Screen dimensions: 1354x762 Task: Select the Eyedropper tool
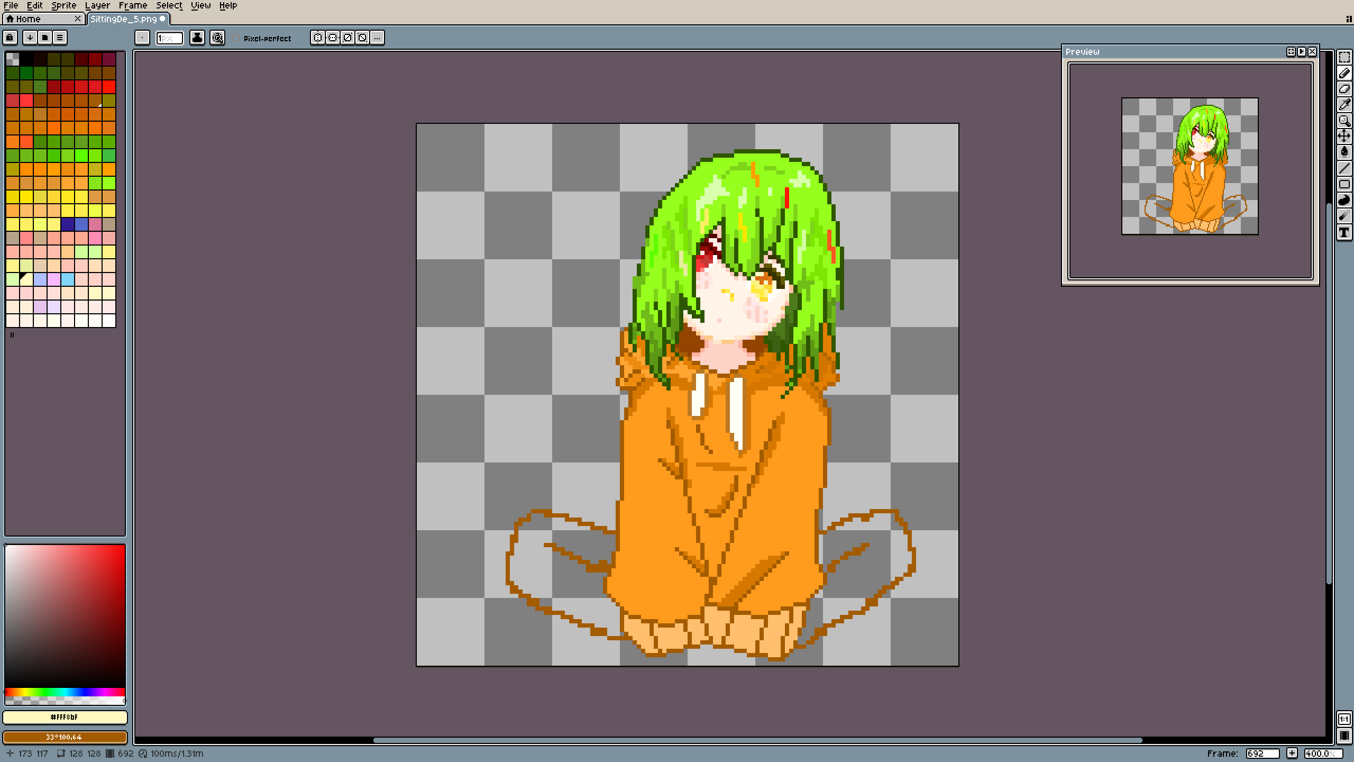[1344, 105]
